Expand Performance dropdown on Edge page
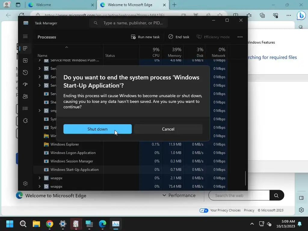308x231 pixels. 179,196
